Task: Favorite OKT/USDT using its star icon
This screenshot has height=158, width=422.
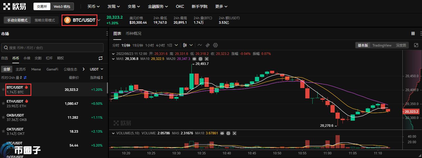Action: tap(3, 131)
